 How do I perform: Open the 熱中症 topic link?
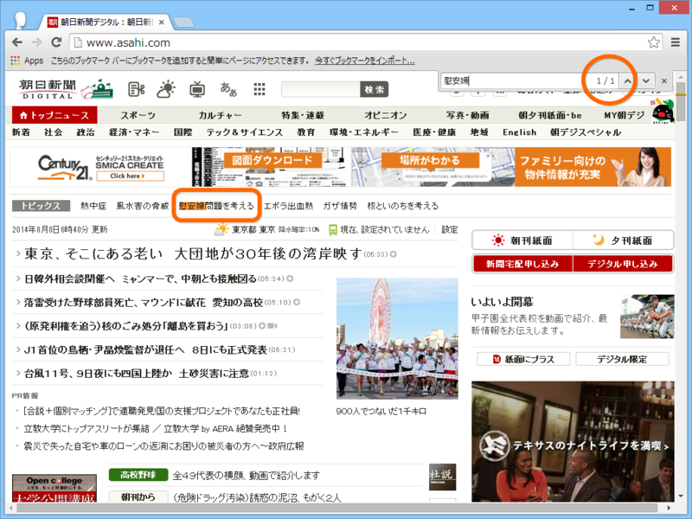pos(93,206)
